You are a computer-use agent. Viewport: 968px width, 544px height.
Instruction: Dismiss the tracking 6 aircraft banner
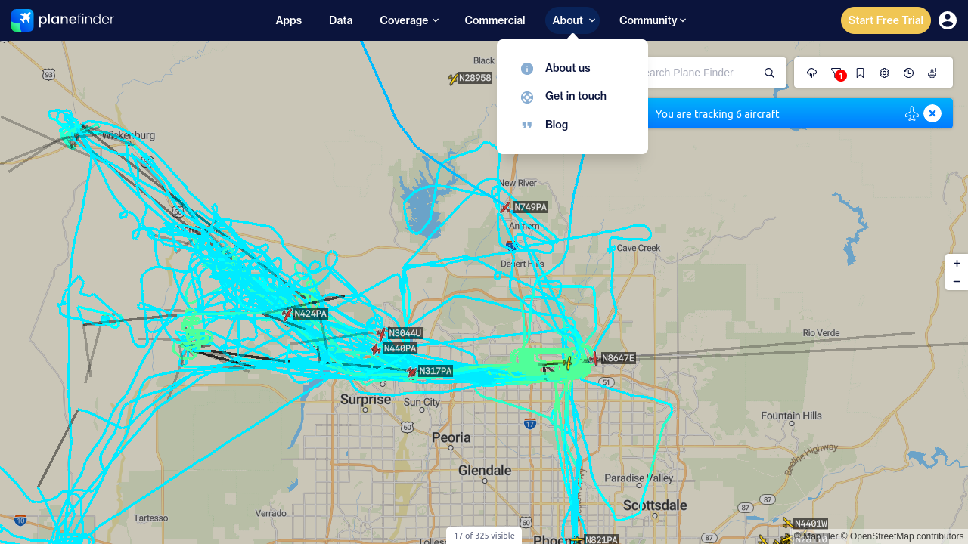[x=932, y=113]
